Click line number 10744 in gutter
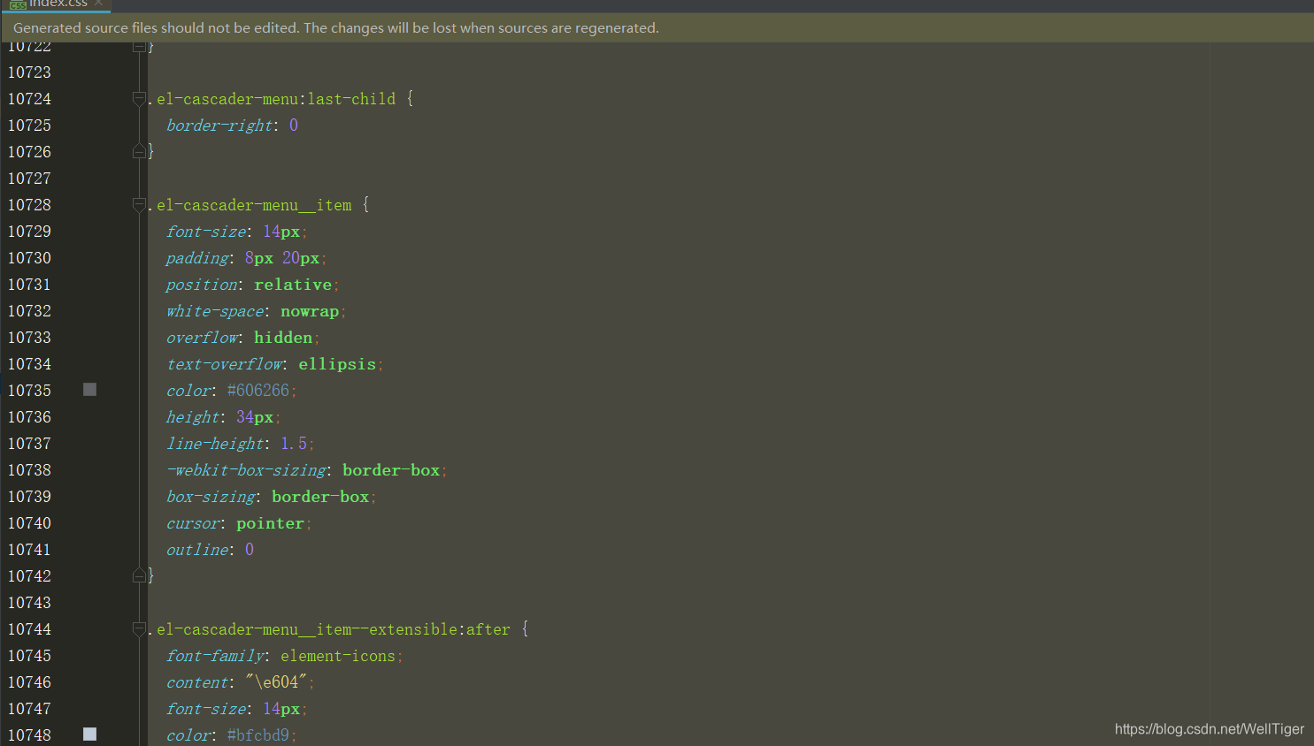The image size is (1314, 746). [x=29, y=629]
